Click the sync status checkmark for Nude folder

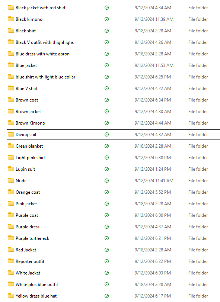click(106, 181)
